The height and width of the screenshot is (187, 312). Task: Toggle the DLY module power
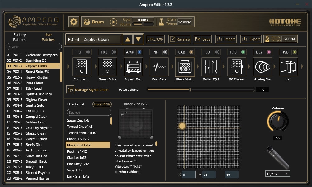click(x=269, y=52)
